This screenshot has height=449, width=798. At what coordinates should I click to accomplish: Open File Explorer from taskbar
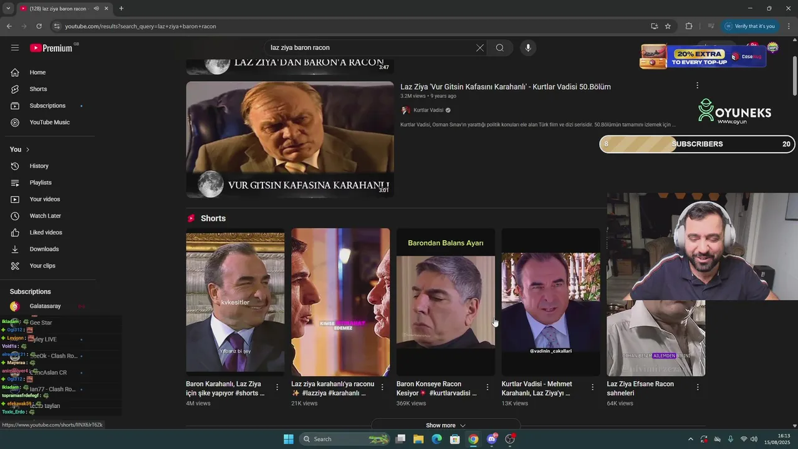pos(418,439)
